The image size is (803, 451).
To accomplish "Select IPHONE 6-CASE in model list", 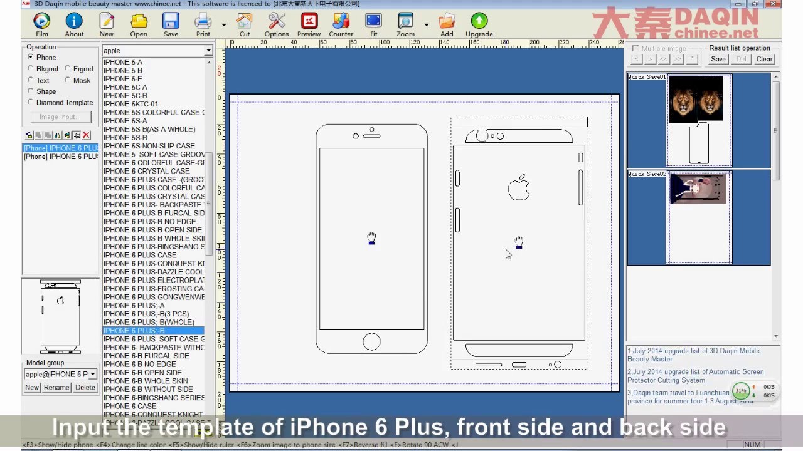I will click(x=153, y=406).
